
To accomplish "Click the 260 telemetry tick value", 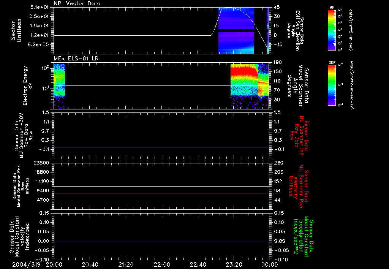I will pos(278,163).
